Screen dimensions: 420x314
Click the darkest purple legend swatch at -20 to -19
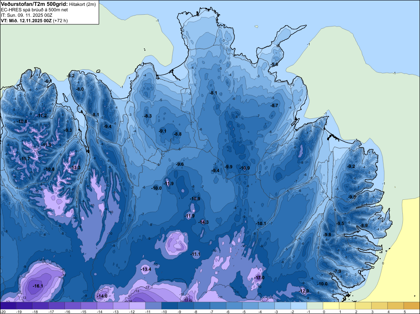click(8, 306)
